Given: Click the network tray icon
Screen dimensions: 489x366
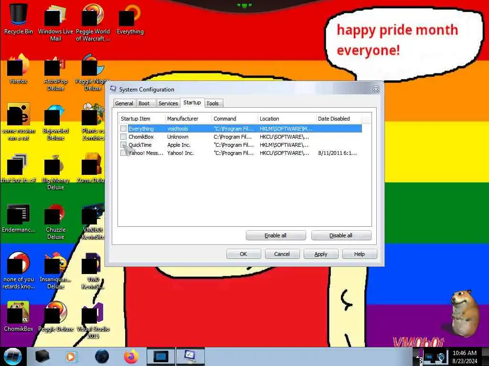Looking at the screenshot, I should 429,357.
